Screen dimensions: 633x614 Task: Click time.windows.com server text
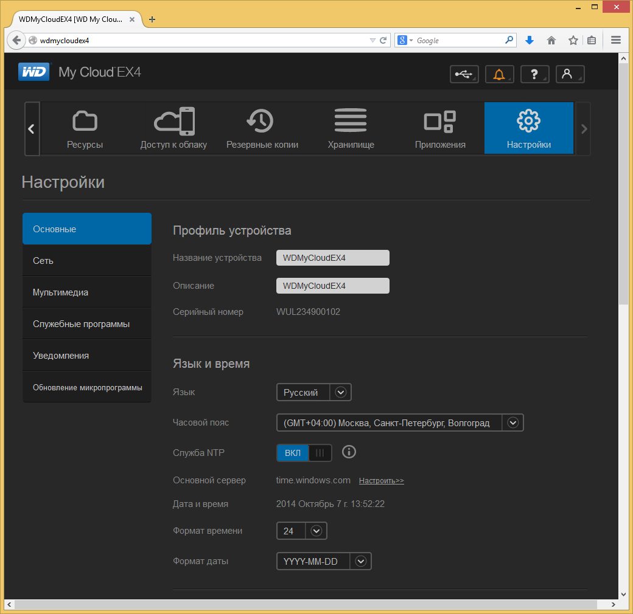tap(313, 480)
